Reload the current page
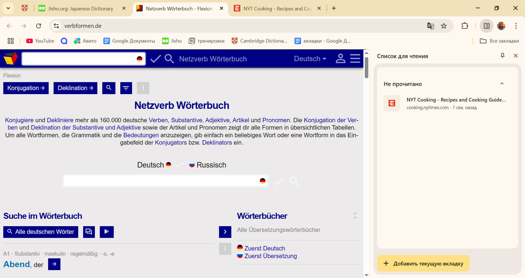Image resolution: width=525 pixels, height=278 pixels. 39,26
